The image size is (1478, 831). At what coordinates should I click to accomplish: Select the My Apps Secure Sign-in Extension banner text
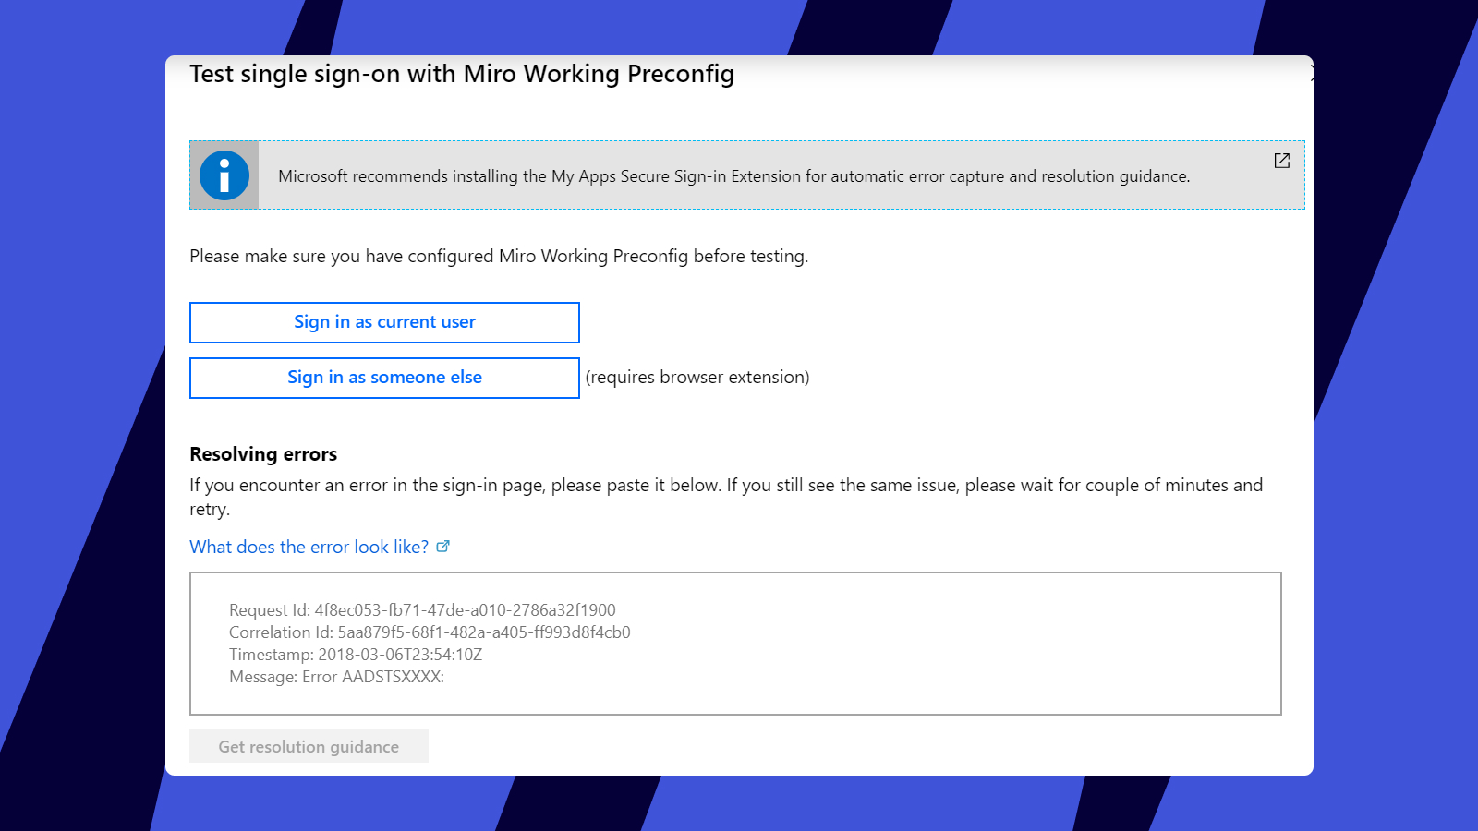733,176
